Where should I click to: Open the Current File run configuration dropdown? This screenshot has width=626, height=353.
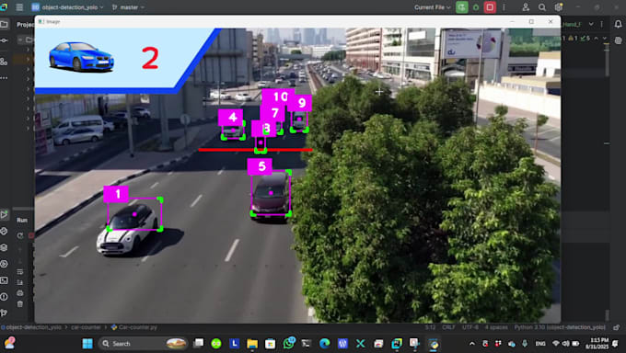pos(433,7)
